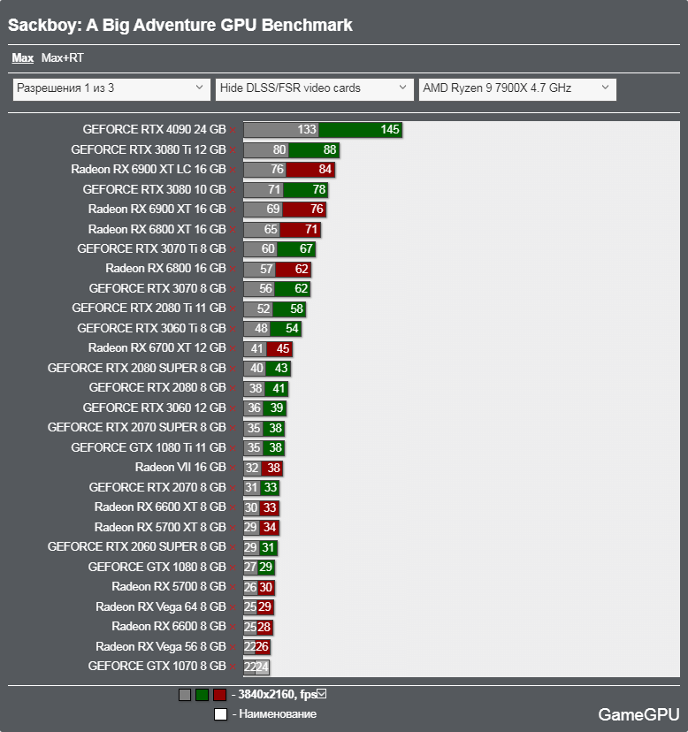Remove GEFORCE RTX 3060 12 GB with red x
The image size is (688, 732).
point(233,408)
